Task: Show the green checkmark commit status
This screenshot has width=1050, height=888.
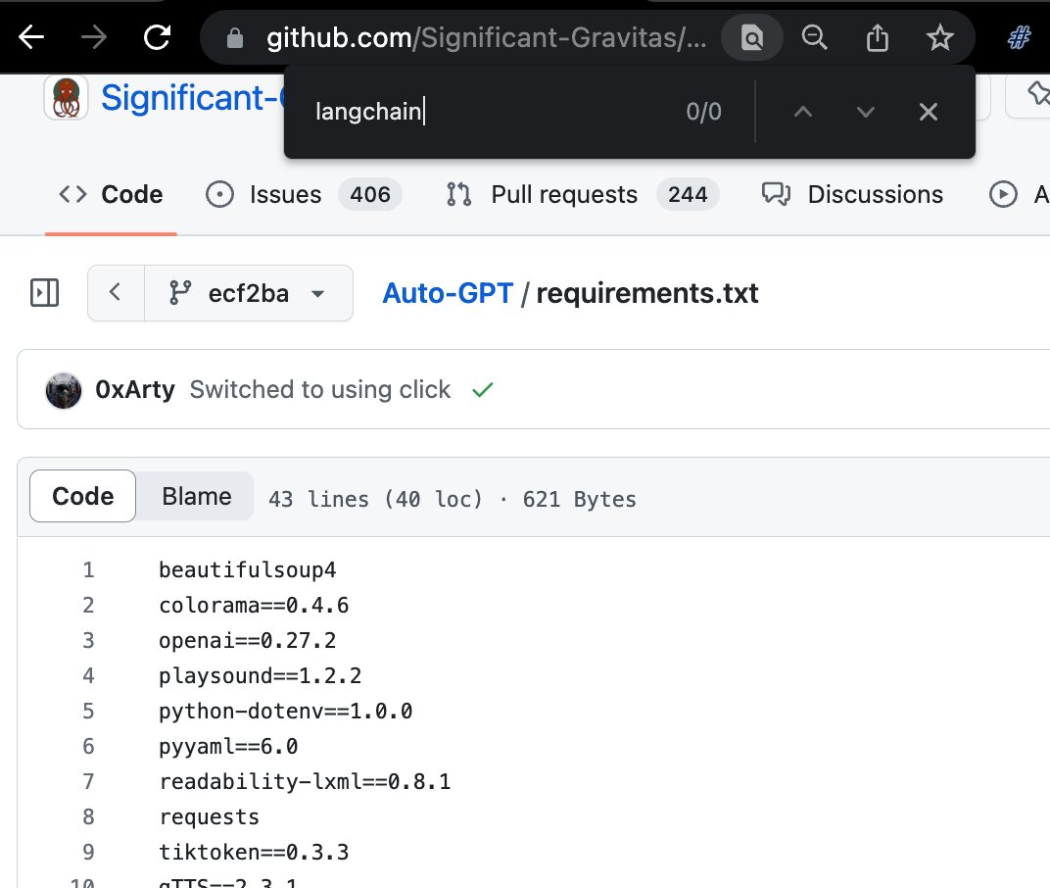Action: (x=482, y=389)
